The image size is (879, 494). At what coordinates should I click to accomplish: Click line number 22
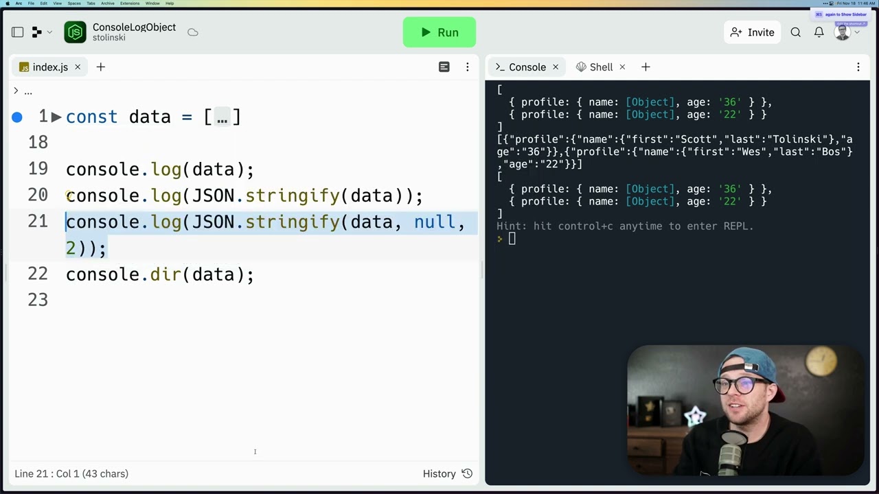pyautogui.click(x=38, y=274)
